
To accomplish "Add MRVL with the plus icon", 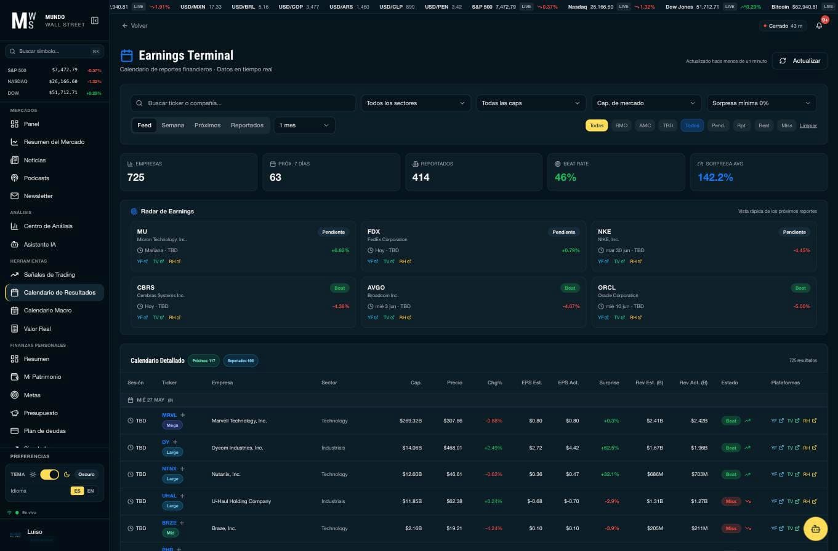I will (x=183, y=415).
